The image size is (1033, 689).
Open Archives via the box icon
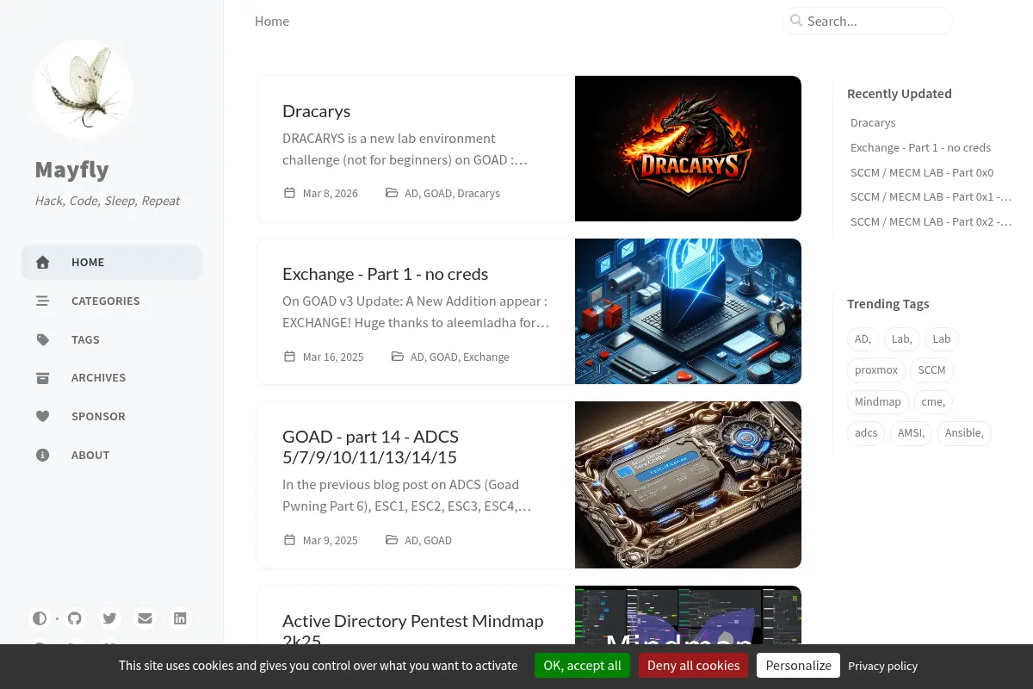coord(43,378)
